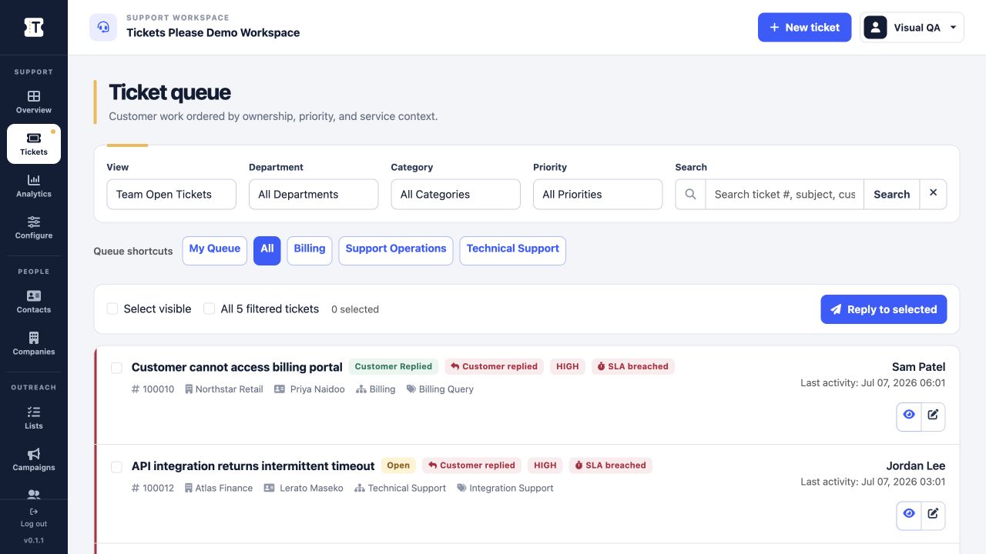Click the headset support workspace icon
The width and height of the screenshot is (986, 554).
tap(103, 27)
